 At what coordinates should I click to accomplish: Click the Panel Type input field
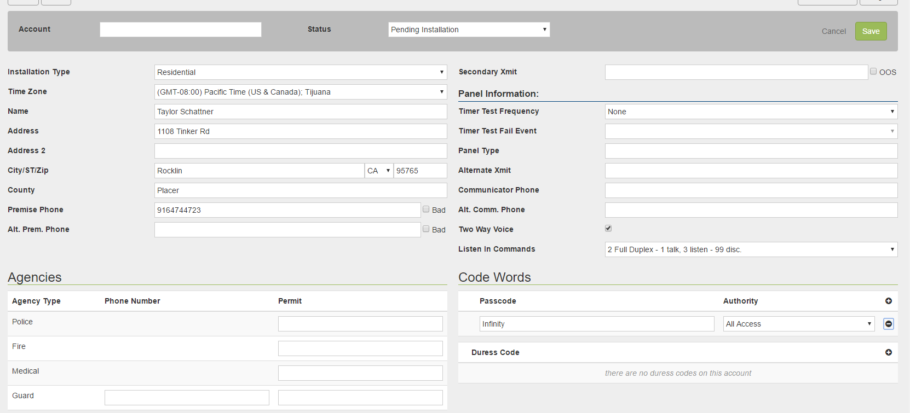click(751, 151)
